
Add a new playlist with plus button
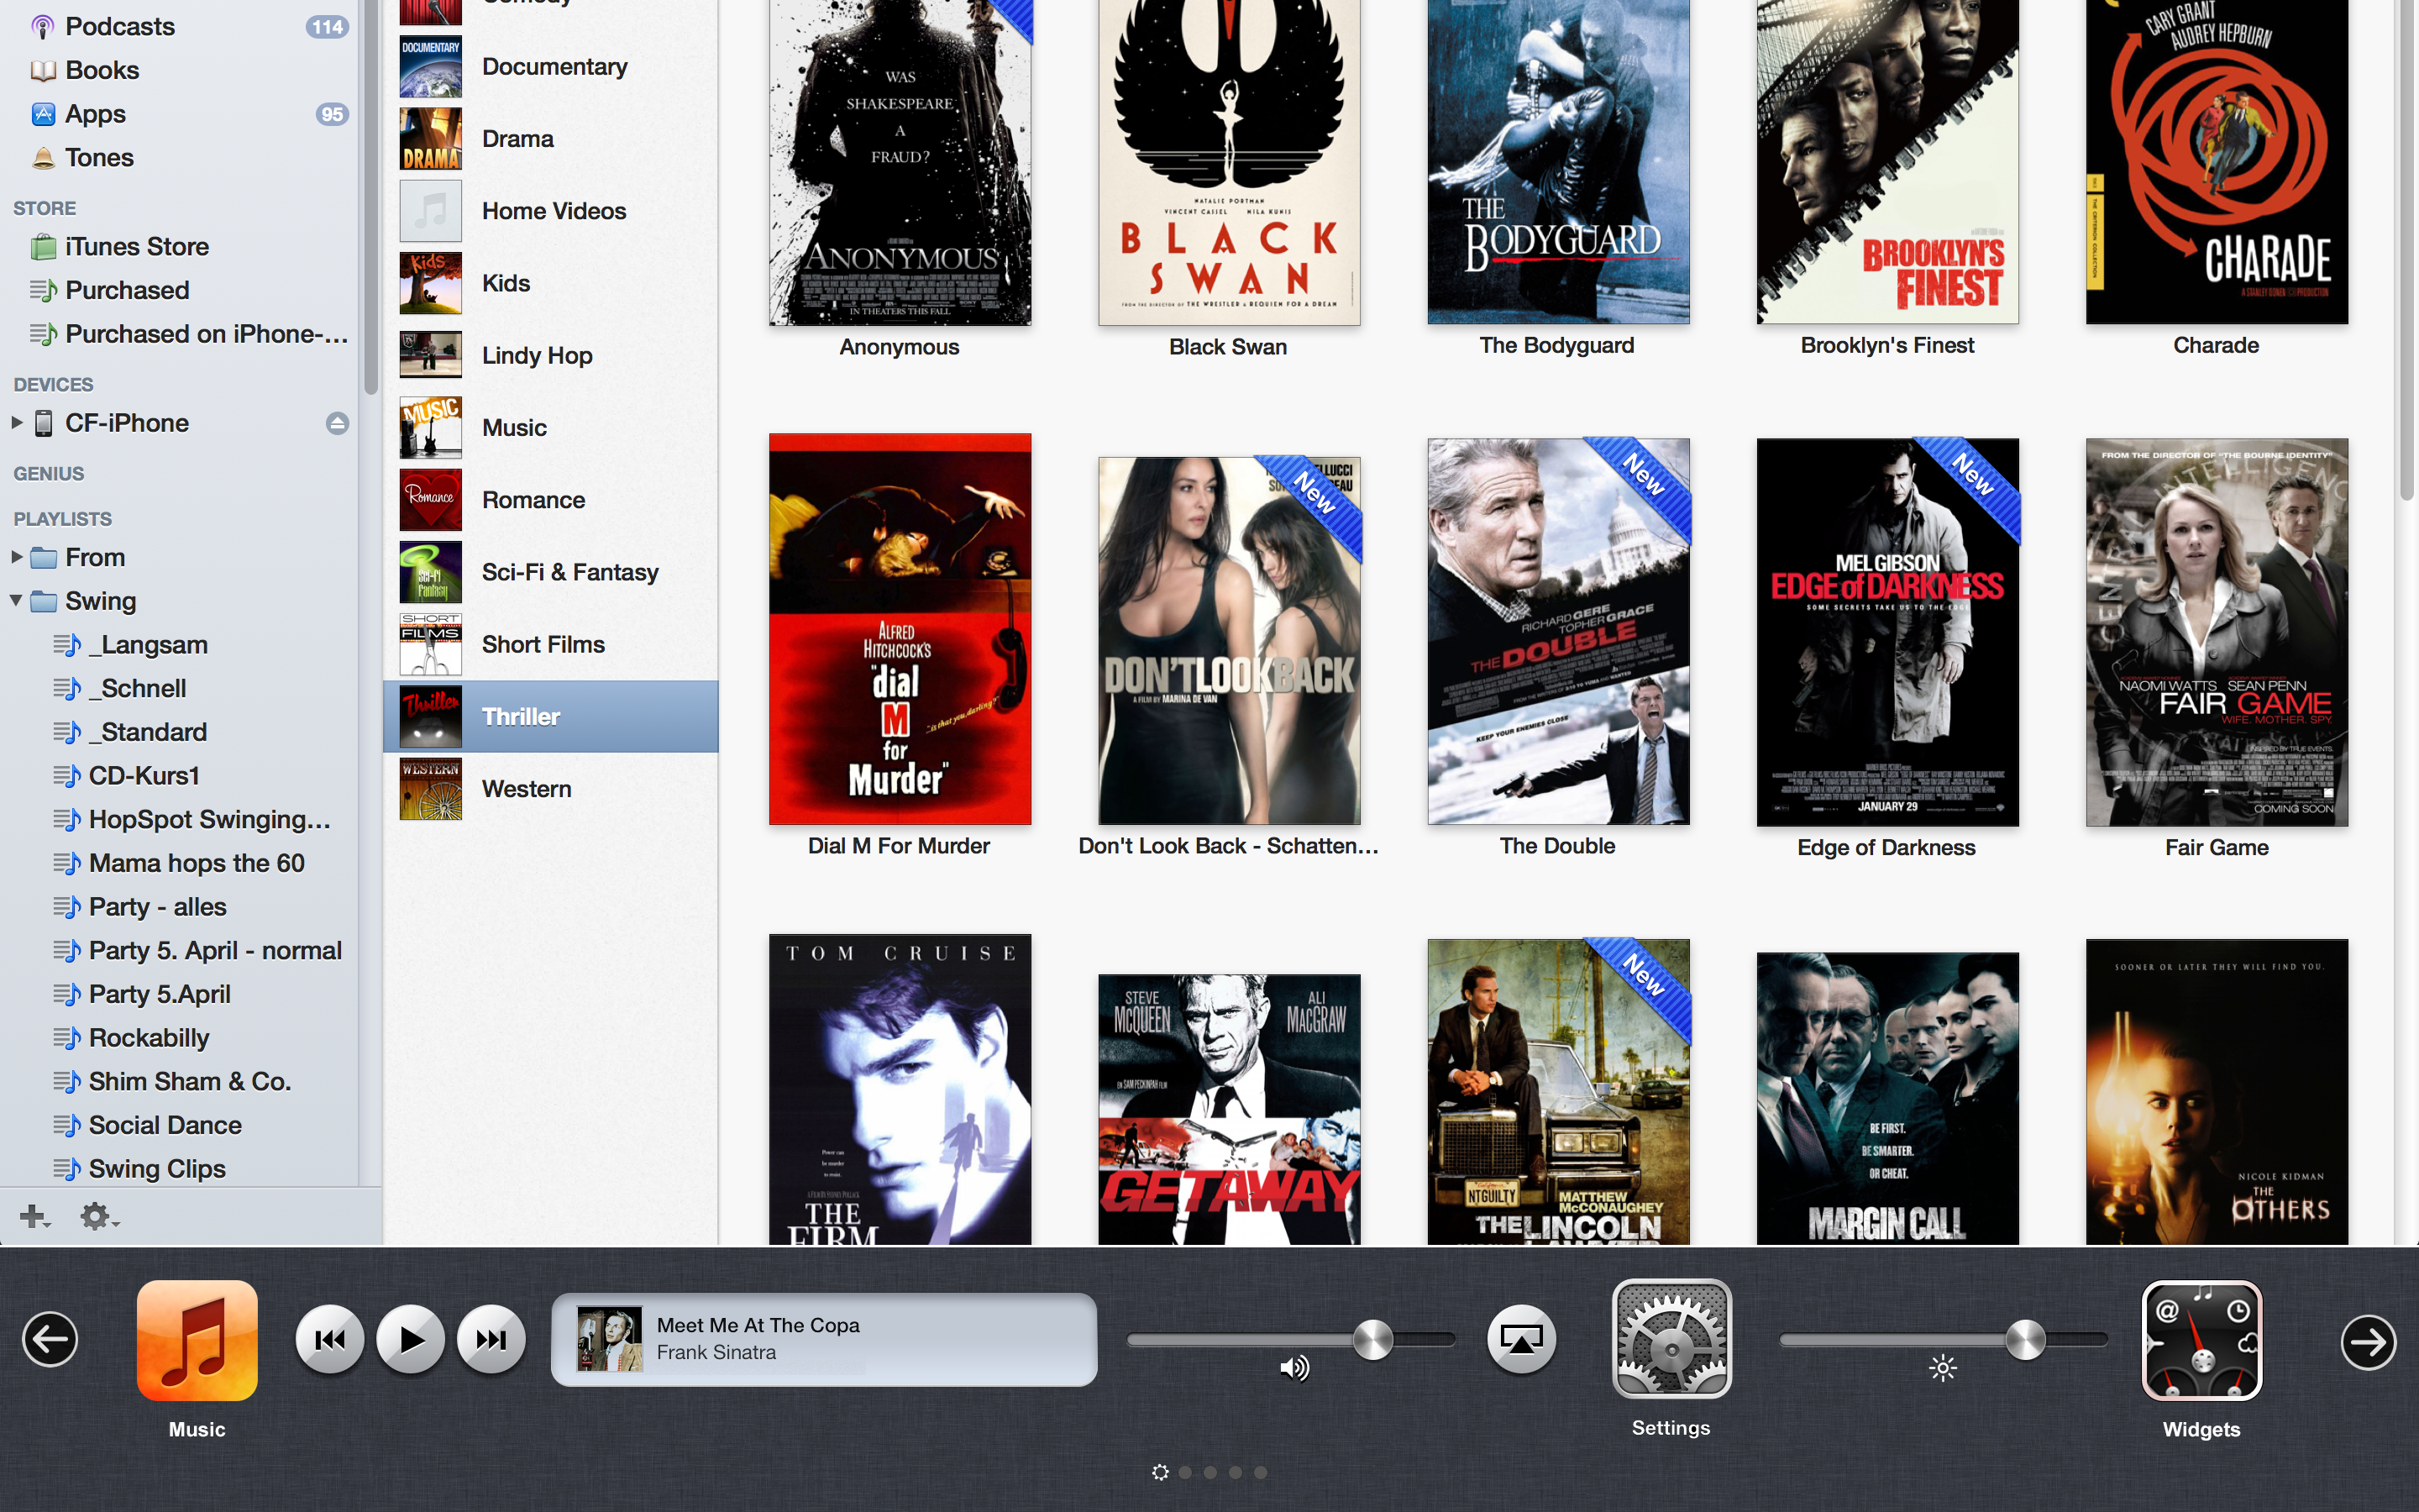[34, 1216]
